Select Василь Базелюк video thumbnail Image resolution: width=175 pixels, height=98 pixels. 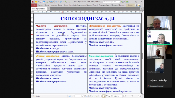pos(159,52)
